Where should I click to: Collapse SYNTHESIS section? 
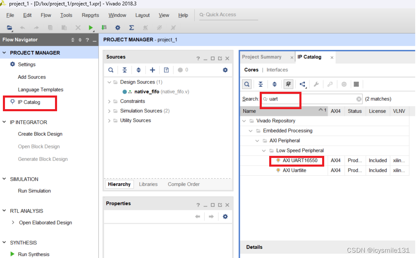(x=4, y=242)
